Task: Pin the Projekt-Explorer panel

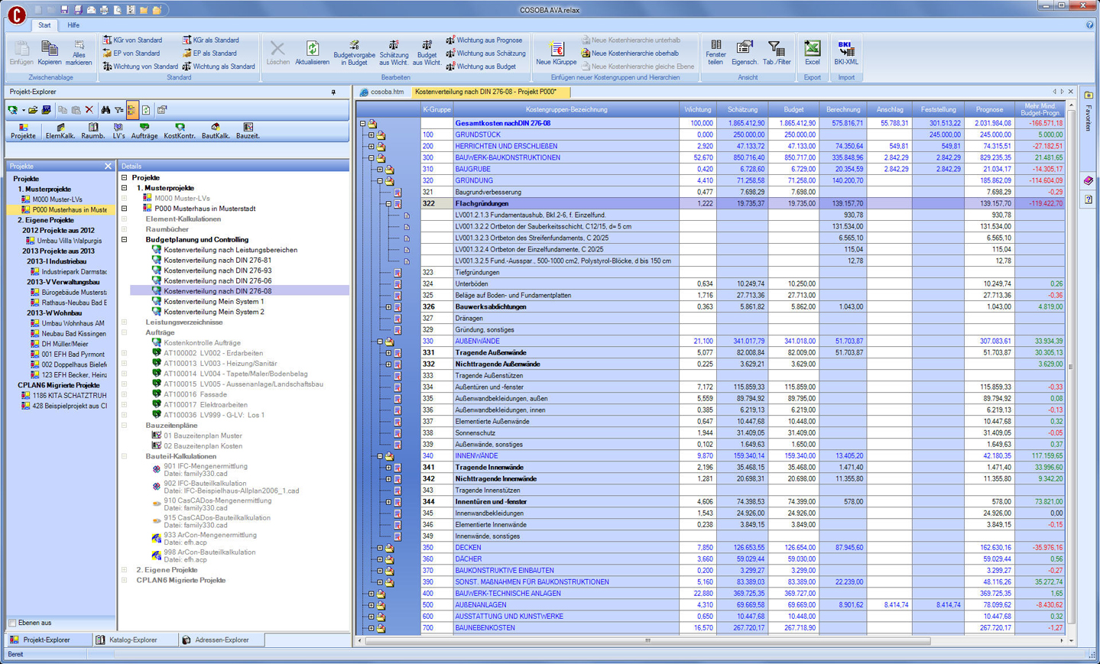Action: click(333, 92)
